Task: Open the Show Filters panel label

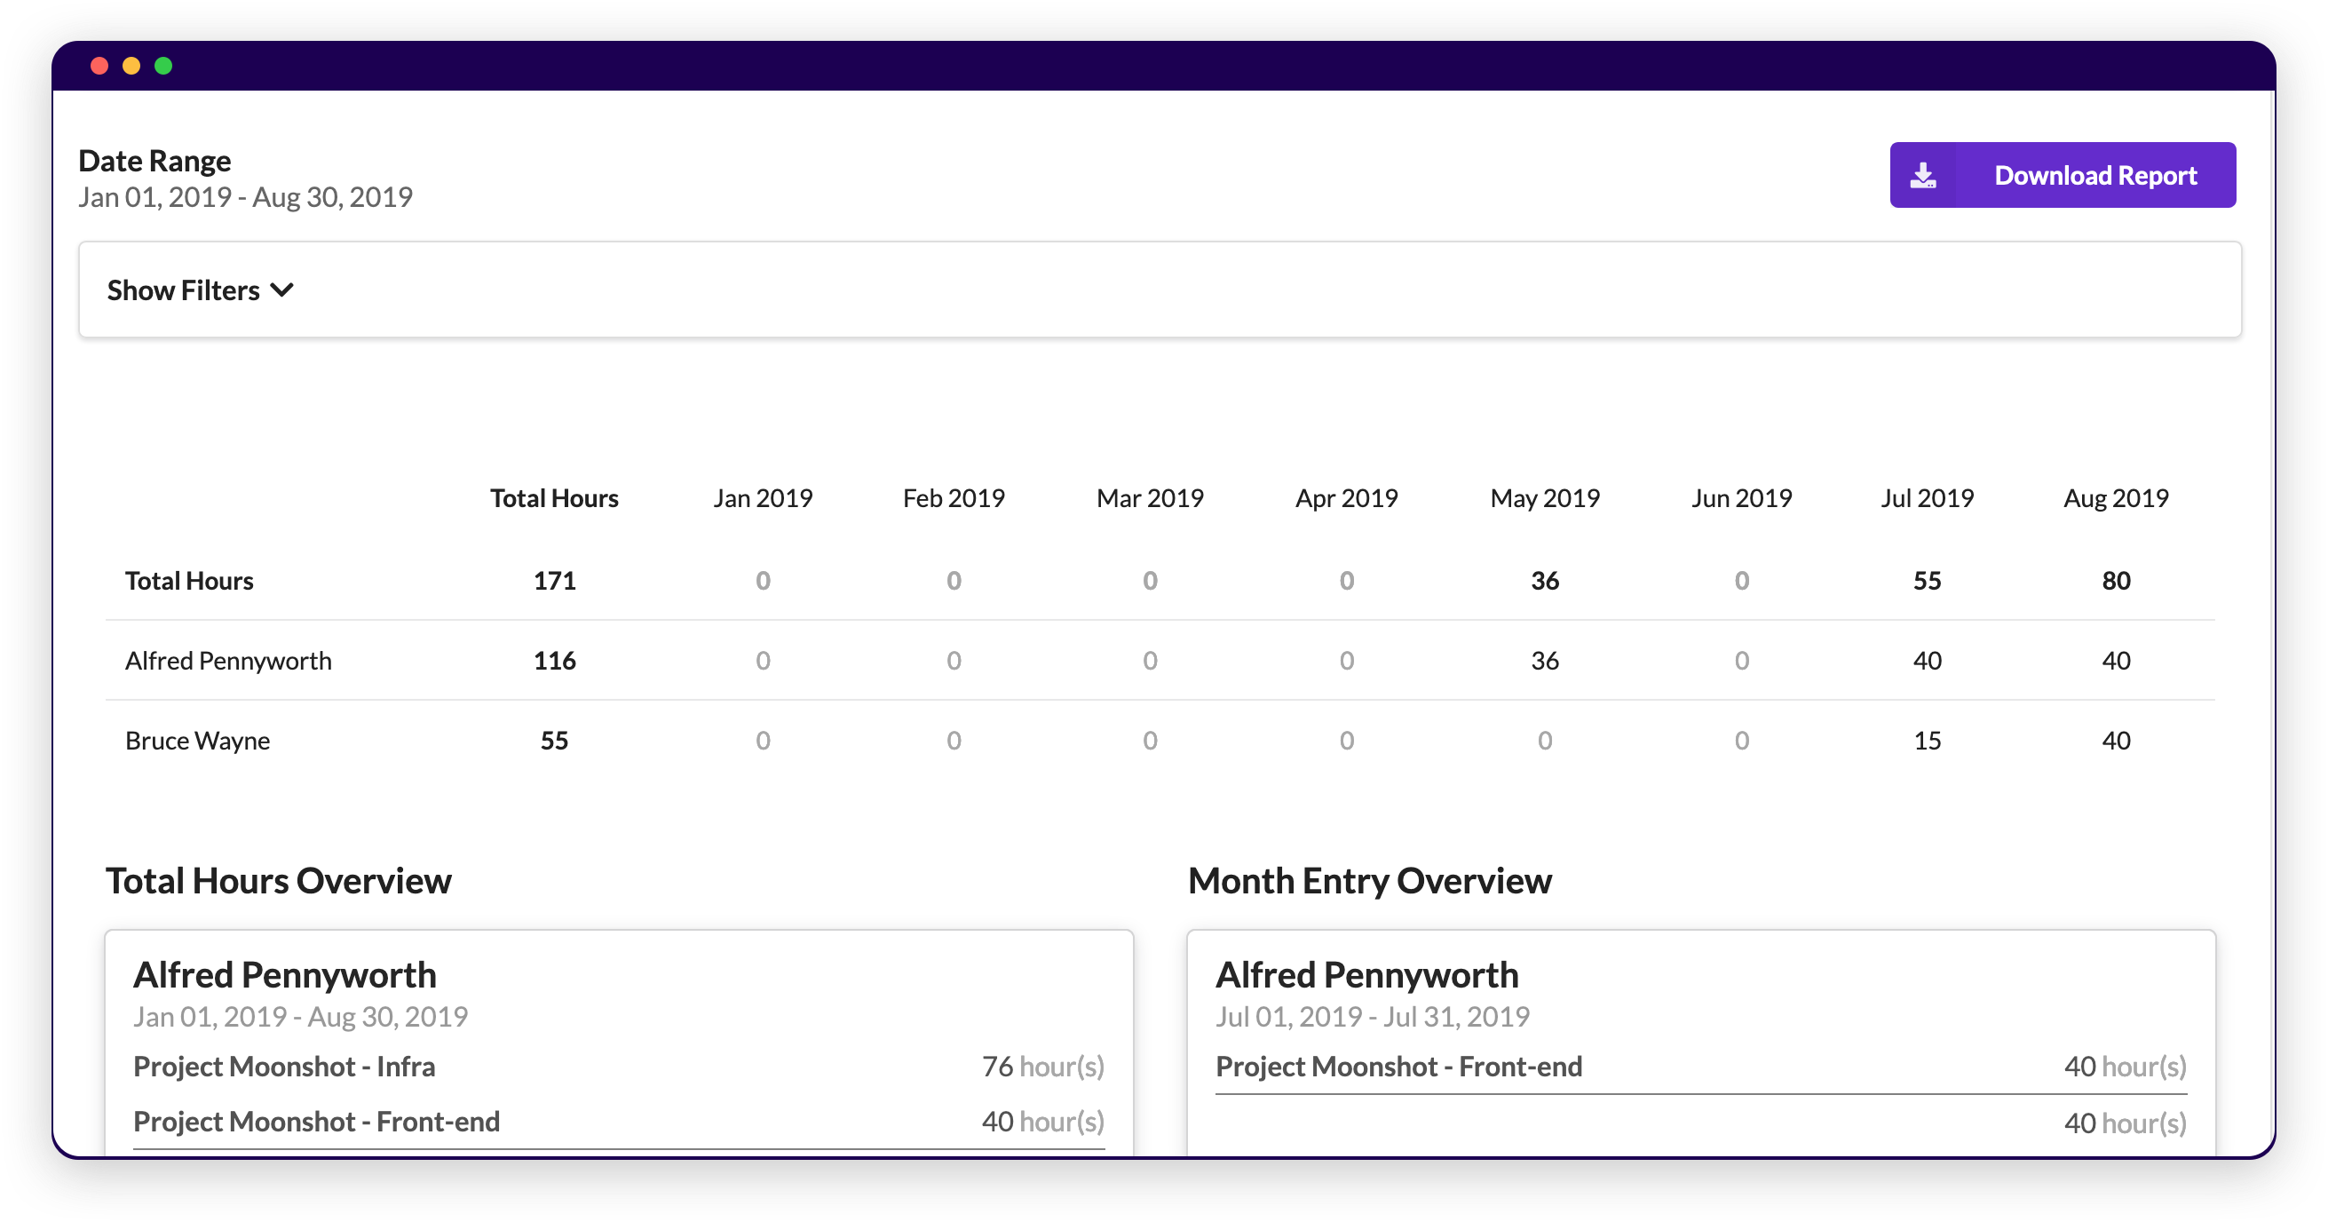Action: point(184,290)
